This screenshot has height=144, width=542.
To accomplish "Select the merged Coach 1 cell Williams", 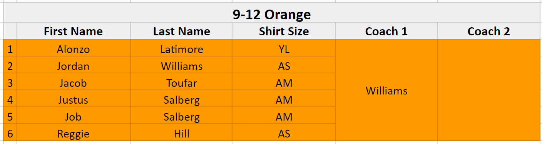I will [386, 91].
